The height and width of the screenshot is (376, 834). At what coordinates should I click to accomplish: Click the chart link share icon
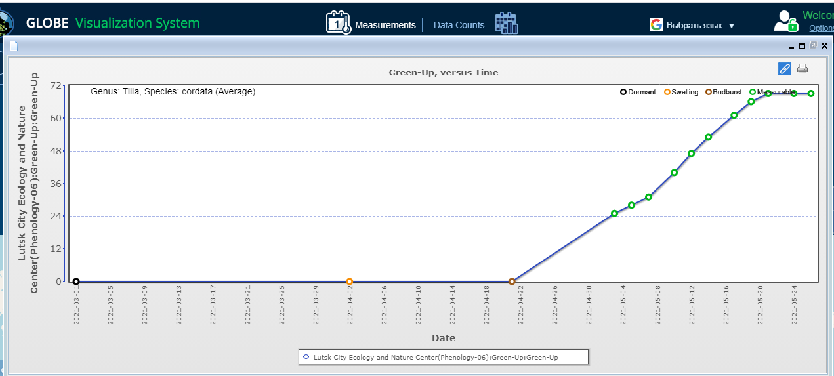click(784, 69)
